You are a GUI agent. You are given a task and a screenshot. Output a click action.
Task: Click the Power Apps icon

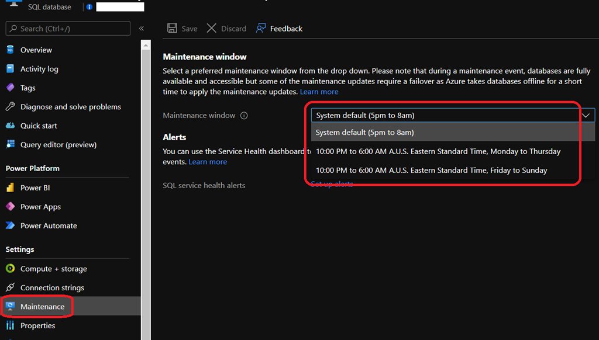click(x=10, y=207)
